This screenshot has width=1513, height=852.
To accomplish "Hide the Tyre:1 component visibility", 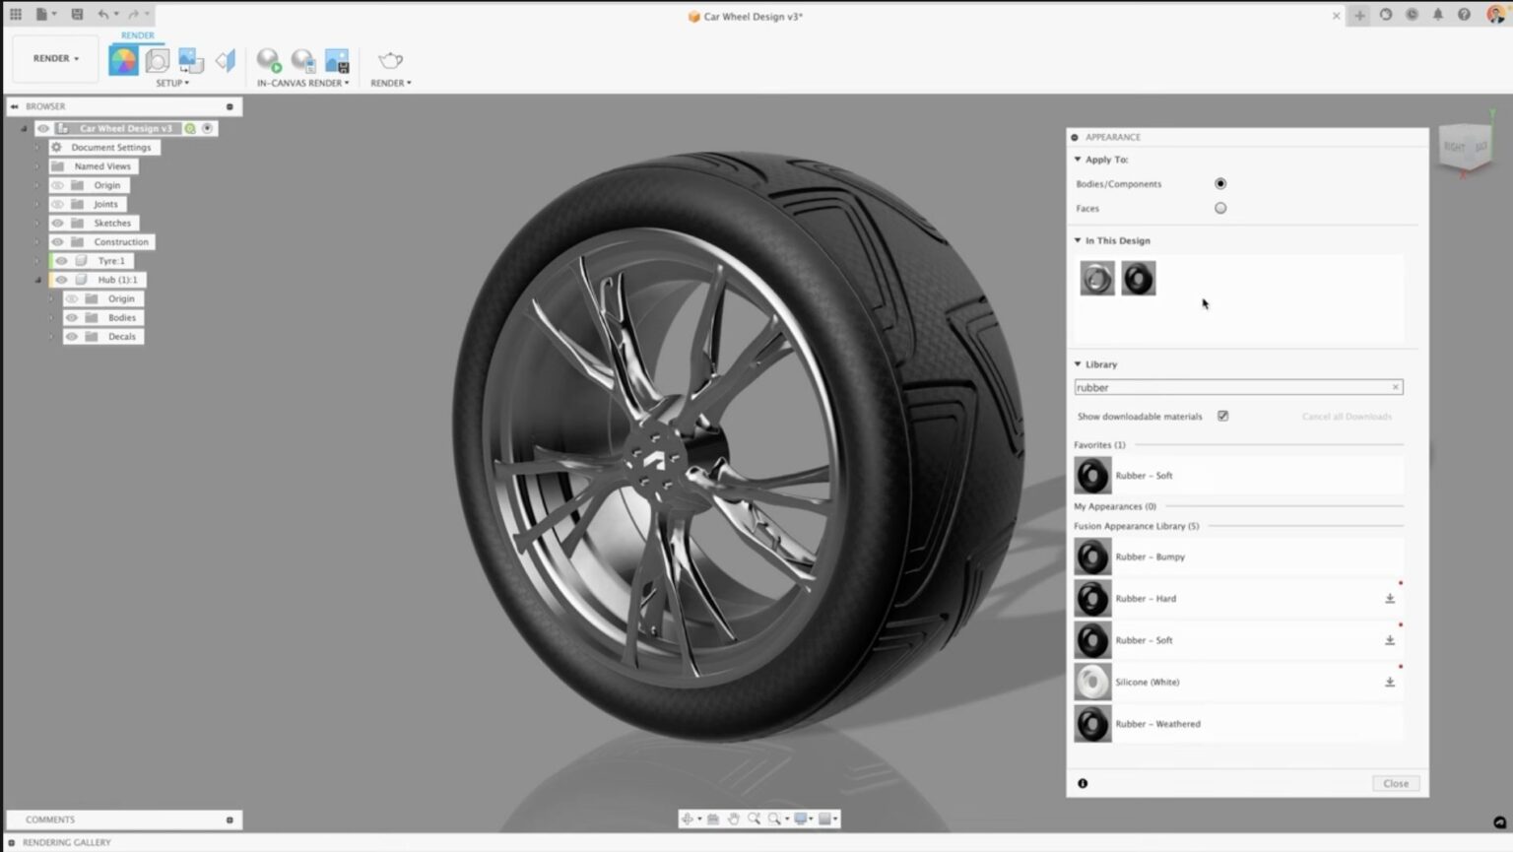I will (61, 260).
